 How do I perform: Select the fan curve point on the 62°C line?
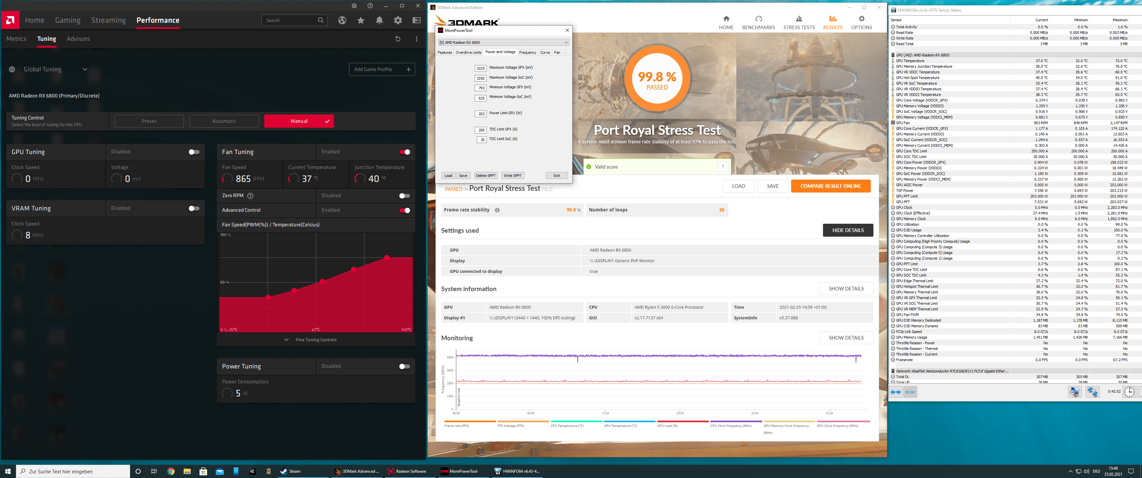pyautogui.click(x=322, y=281)
